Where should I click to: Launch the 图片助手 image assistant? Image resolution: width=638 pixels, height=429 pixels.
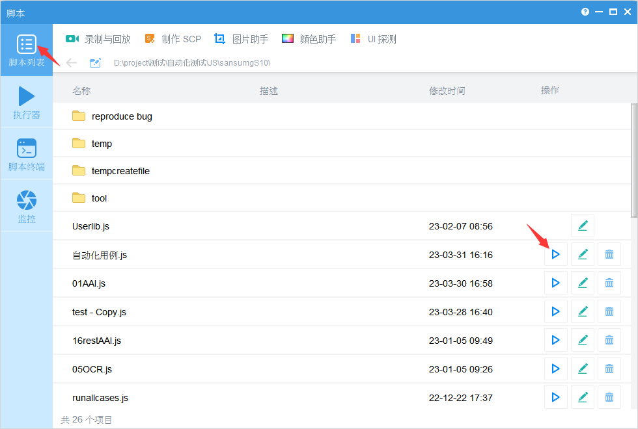point(242,39)
